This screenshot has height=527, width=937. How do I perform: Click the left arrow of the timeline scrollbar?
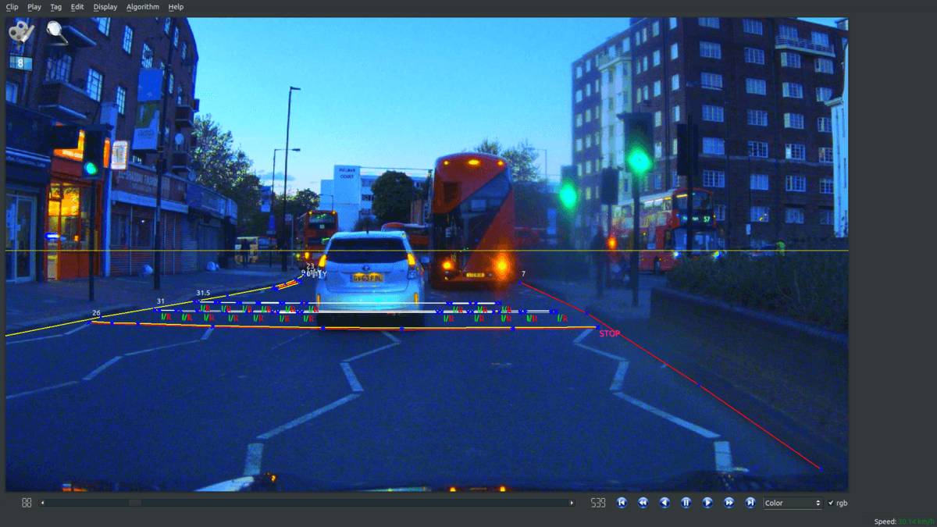[x=42, y=503]
